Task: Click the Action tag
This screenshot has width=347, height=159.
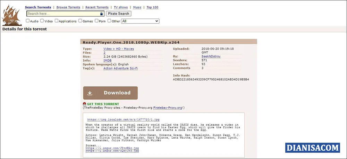Action: coord(108,69)
